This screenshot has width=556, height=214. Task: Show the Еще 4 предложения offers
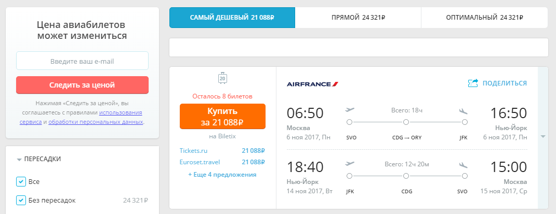[x=222, y=175]
